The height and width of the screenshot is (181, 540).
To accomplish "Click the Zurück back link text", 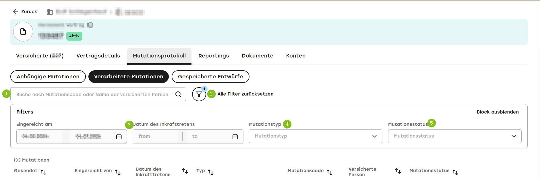I will click(29, 12).
